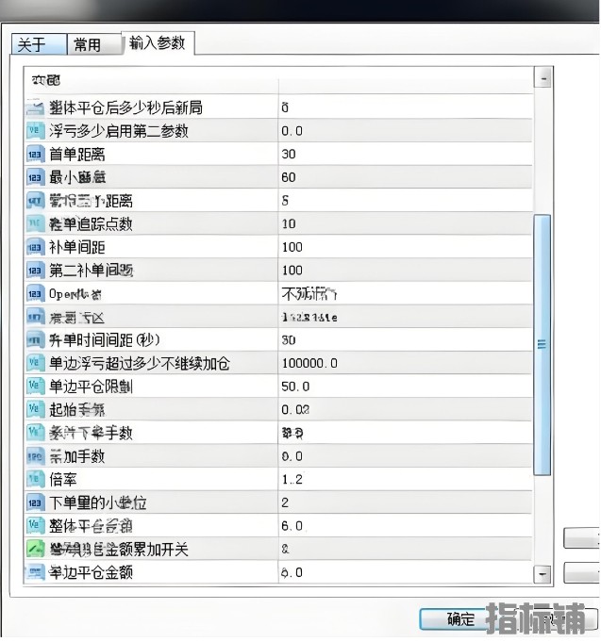Click the icon next to 补单间距 row
Image resolution: width=601 pixels, height=642 pixels.
pos(36,247)
